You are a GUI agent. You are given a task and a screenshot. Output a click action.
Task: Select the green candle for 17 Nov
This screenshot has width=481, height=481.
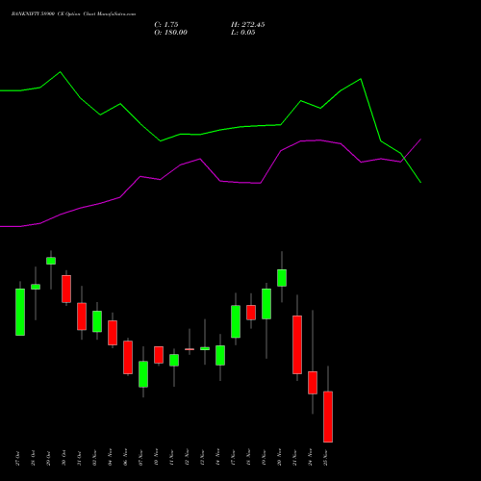coord(236,321)
